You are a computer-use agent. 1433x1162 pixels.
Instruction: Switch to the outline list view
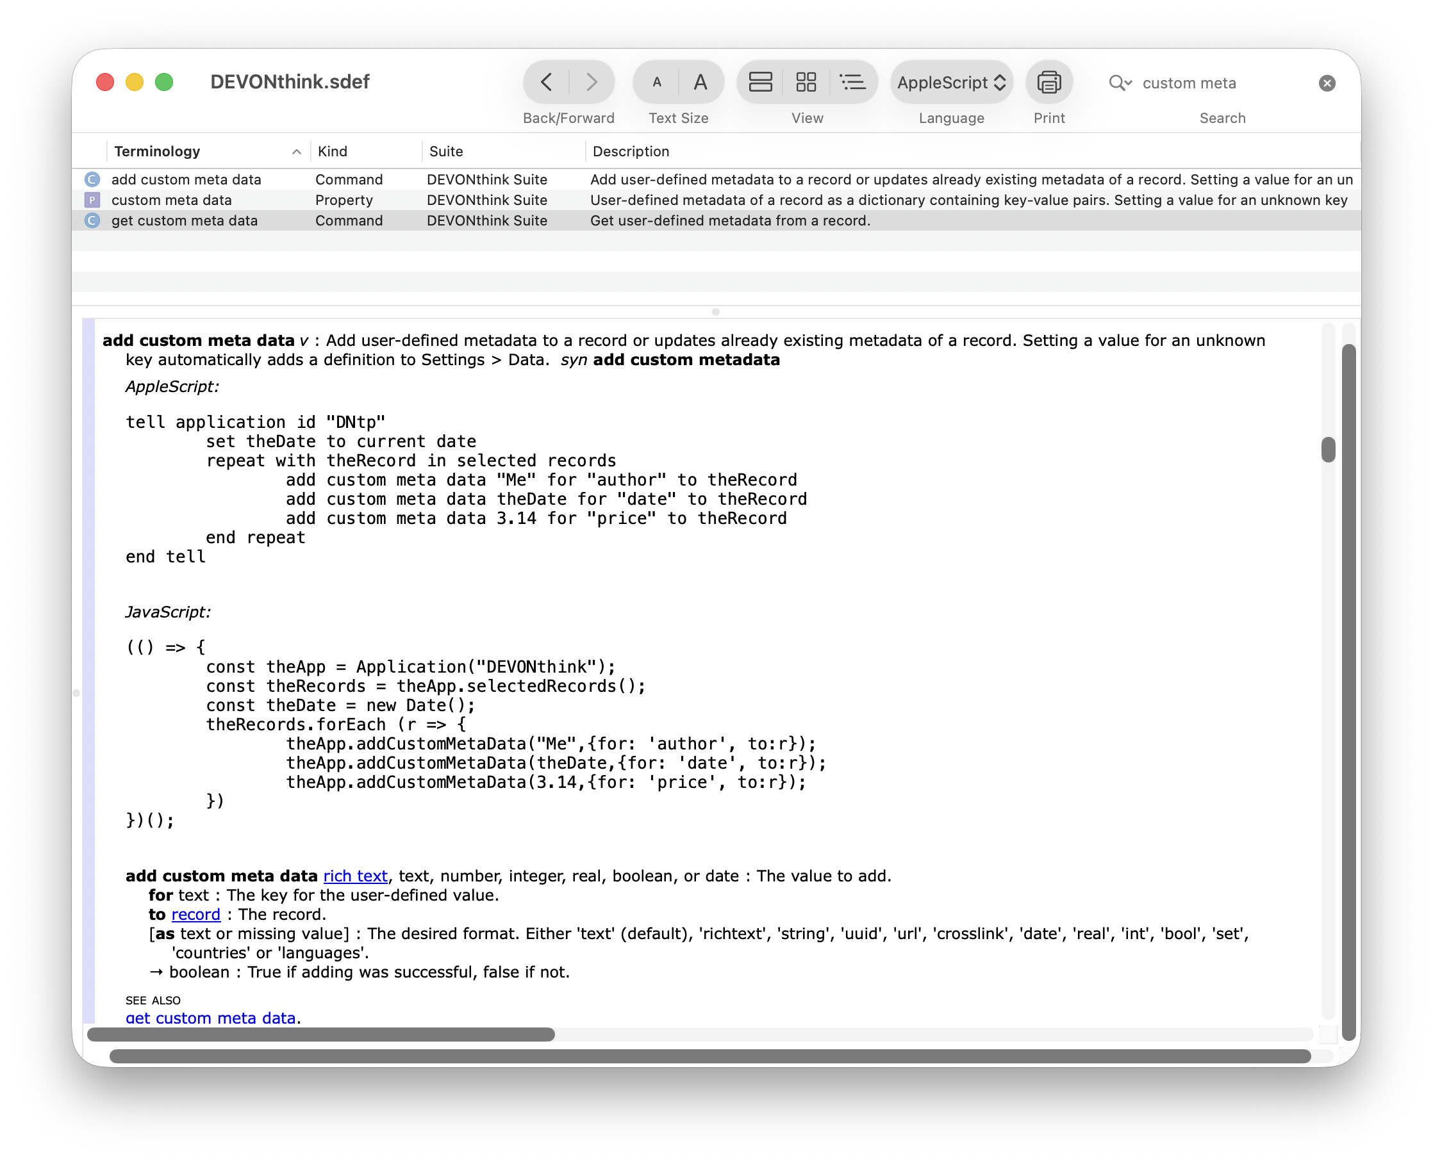click(x=852, y=83)
